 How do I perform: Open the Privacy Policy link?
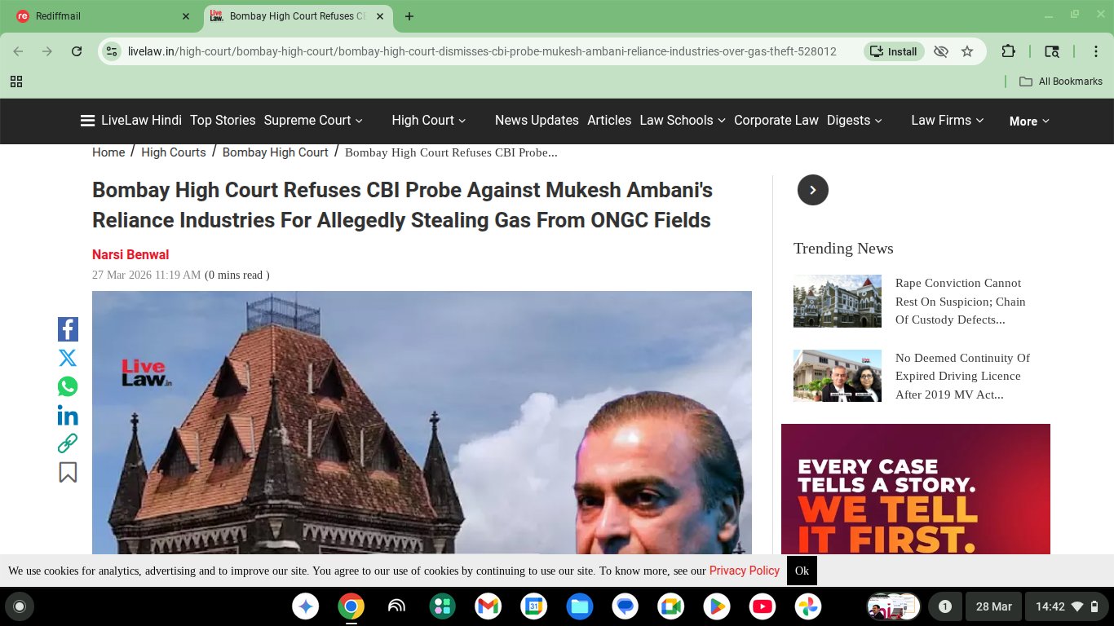[745, 571]
